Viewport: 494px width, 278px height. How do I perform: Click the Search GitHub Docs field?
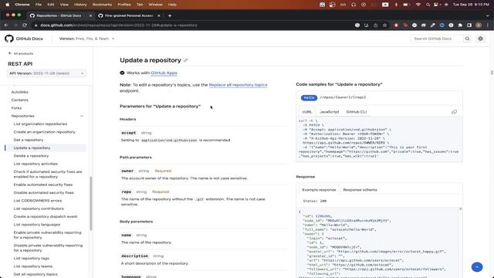(x=437, y=39)
